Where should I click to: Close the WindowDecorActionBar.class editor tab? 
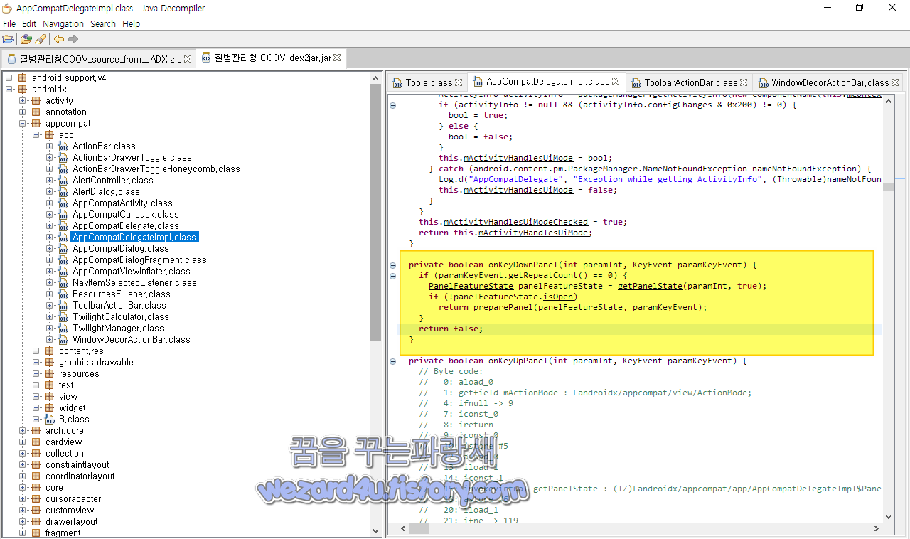coord(895,83)
